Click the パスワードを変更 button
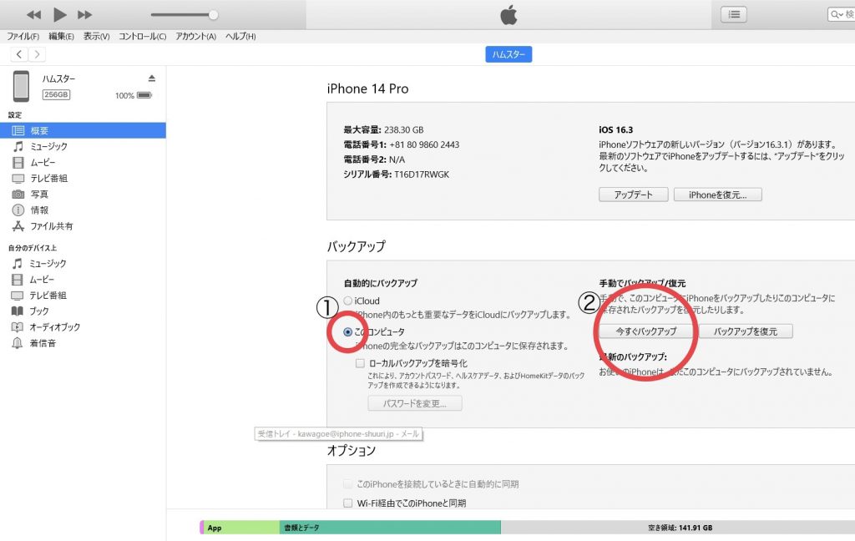This screenshot has height=541, width=855. click(x=415, y=403)
